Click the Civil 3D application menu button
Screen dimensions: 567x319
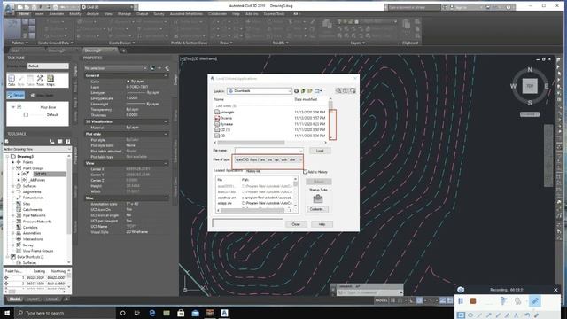coord(8,9)
